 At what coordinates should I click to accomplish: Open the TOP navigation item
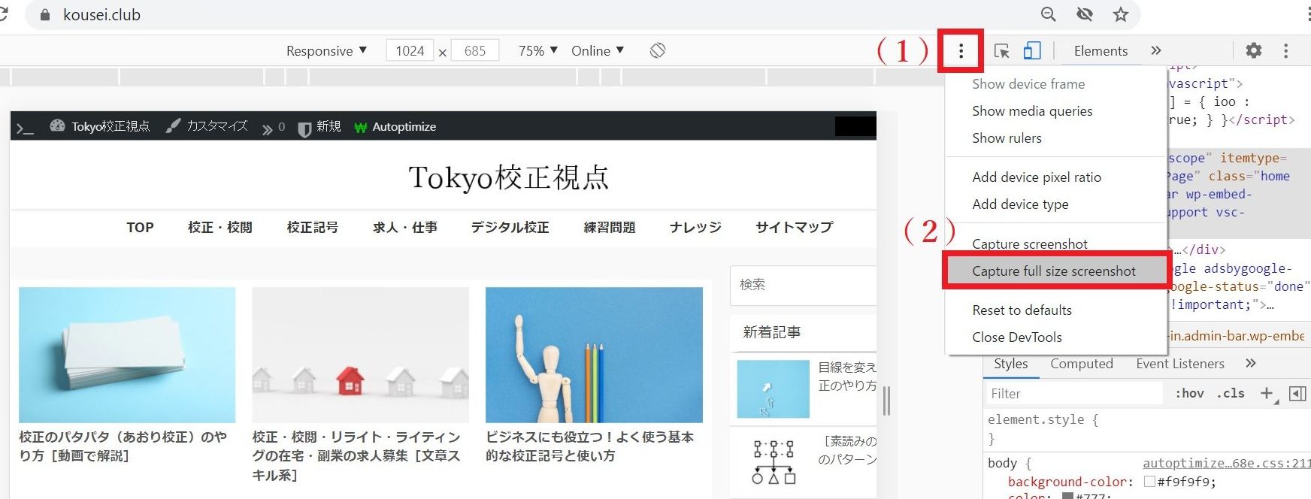(x=140, y=227)
